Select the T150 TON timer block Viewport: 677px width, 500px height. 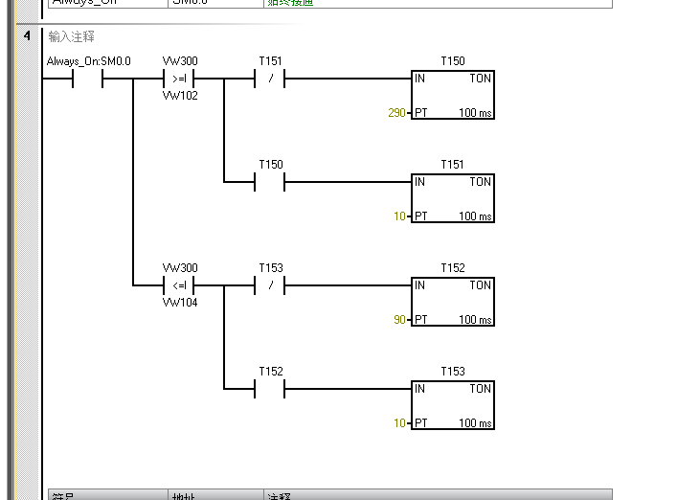point(452,96)
